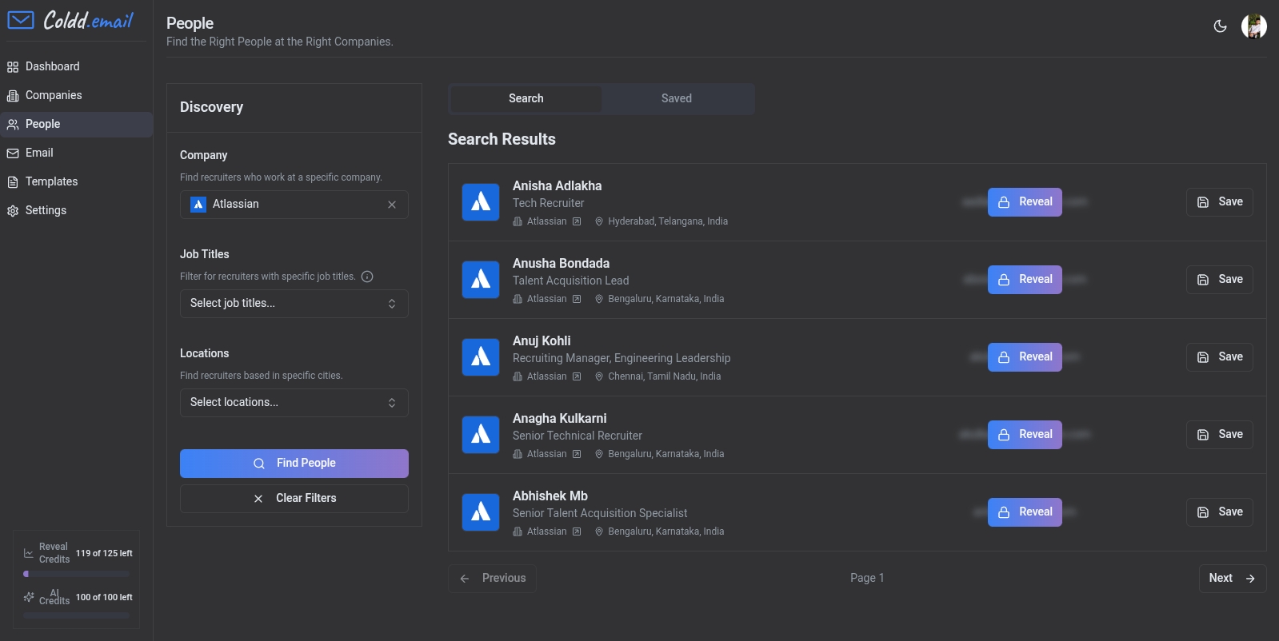Open Settings in the sidebar
The width and height of the screenshot is (1279, 641).
[x=76, y=210]
